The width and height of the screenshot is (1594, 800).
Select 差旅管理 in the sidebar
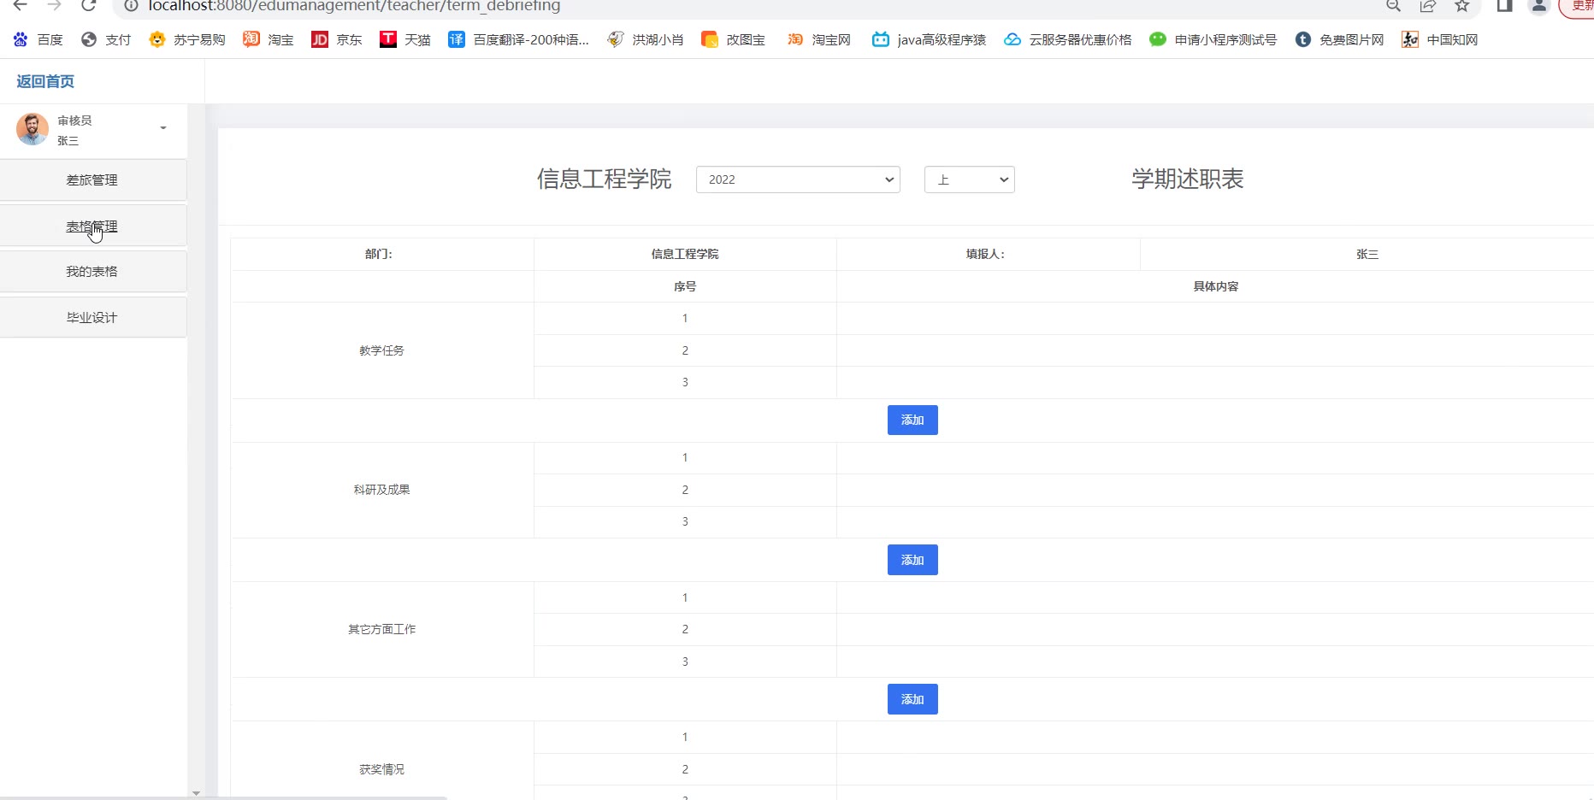point(92,180)
